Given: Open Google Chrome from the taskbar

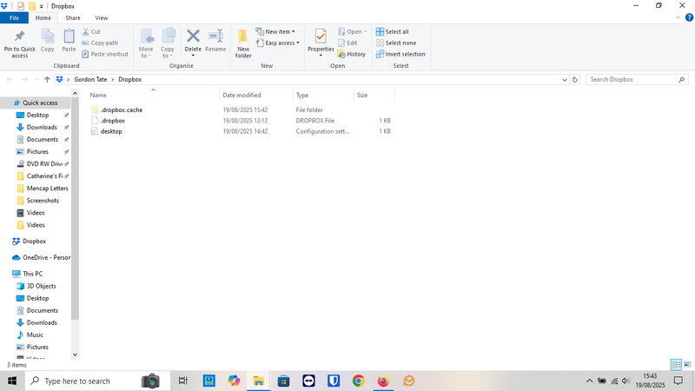Looking at the screenshot, I should point(358,381).
